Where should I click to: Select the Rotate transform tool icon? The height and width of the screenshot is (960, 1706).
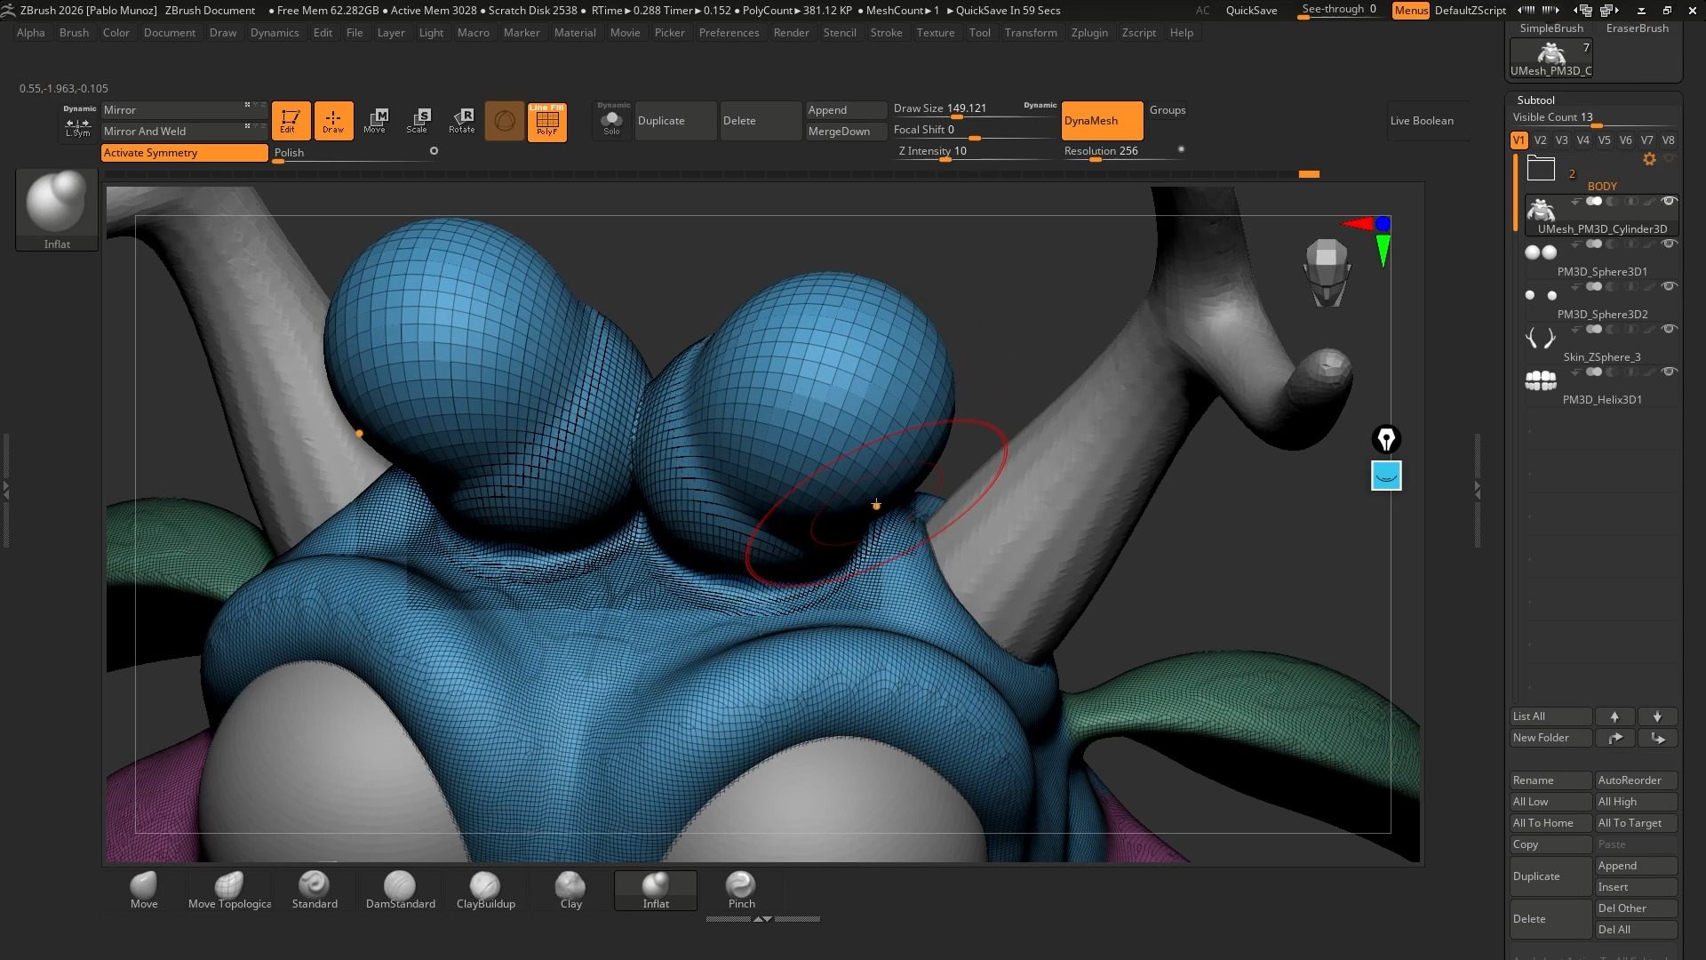(x=462, y=121)
